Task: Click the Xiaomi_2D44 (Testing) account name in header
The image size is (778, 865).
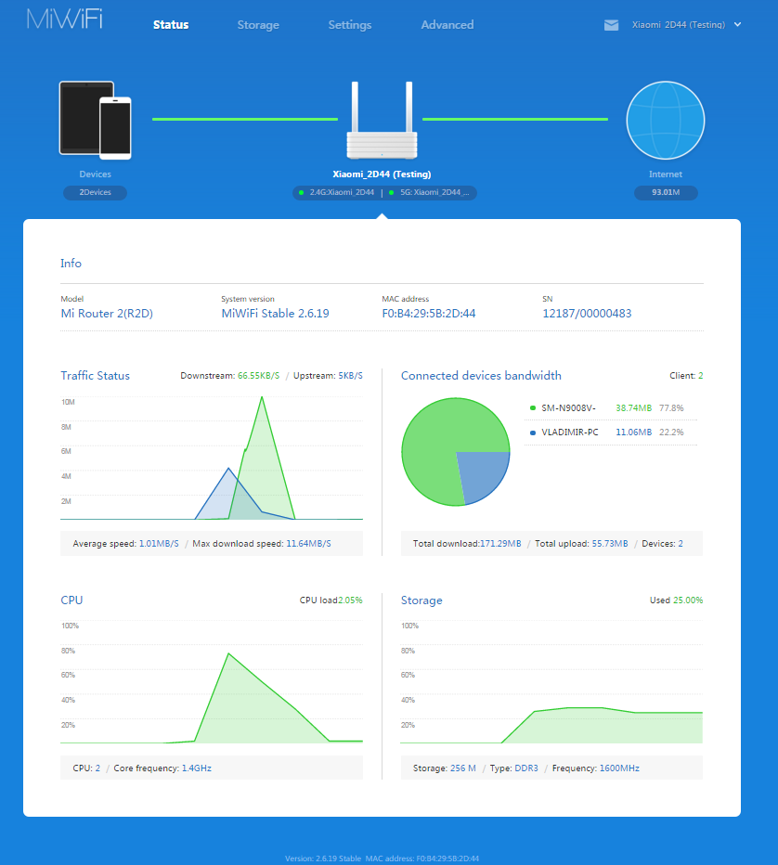Action: coord(678,25)
